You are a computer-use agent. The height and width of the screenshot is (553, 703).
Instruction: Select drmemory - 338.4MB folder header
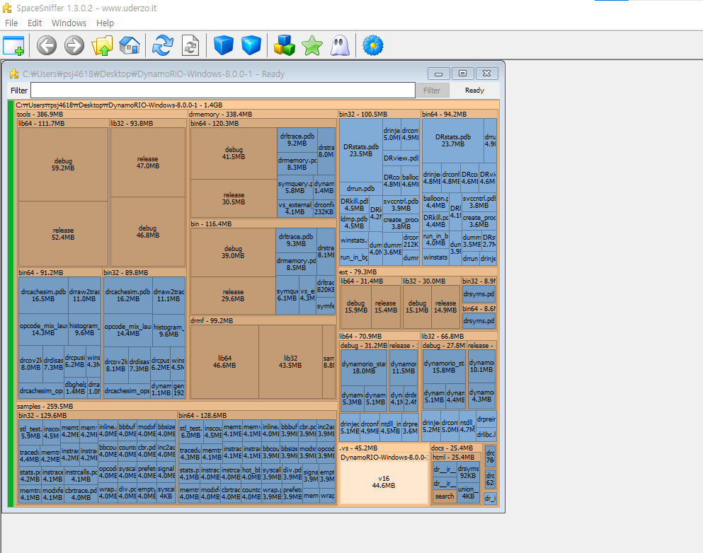(x=262, y=114)
